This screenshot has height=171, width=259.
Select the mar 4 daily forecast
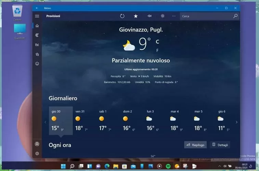(x=180, y=121)
